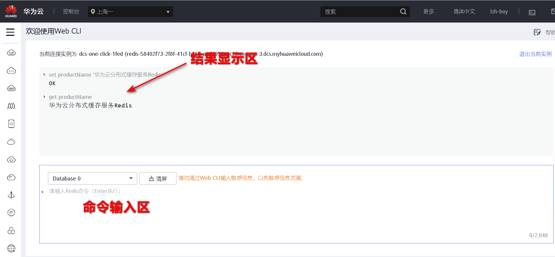Click the 华为云分布式缓存服务Redis output line
The width and height of the screenshot is (555, 257).
click(x=90, y=105)
